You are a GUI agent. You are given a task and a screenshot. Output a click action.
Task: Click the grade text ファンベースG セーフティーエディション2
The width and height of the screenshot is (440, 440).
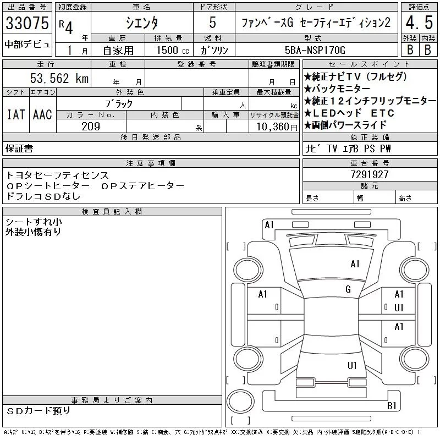click(x=316, y=23)
